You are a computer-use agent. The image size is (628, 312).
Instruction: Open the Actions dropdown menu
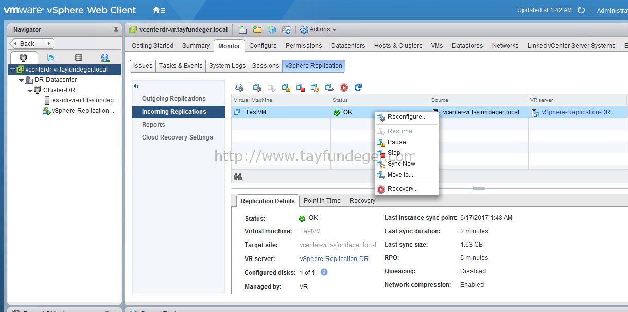[x=318, y=30]
